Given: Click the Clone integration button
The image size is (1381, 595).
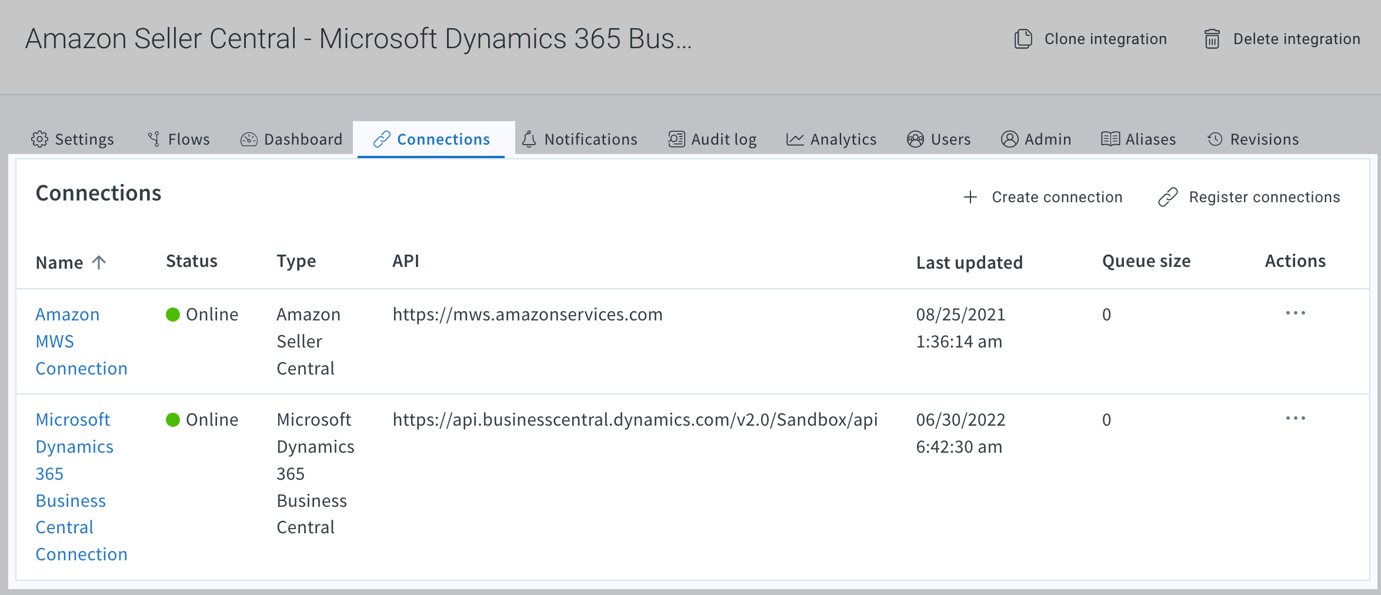Looking at the screenshot, I should [x=1090, y=39].
